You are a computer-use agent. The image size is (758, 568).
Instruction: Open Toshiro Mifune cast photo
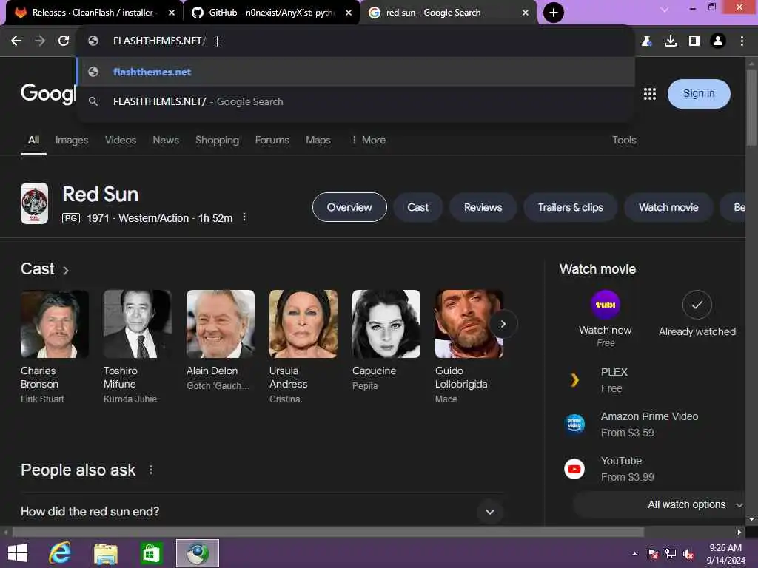point(137,324)
